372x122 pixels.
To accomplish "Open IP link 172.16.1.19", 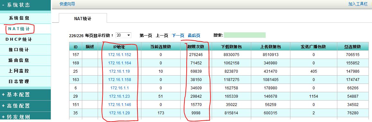I will [x=120, y=71].
